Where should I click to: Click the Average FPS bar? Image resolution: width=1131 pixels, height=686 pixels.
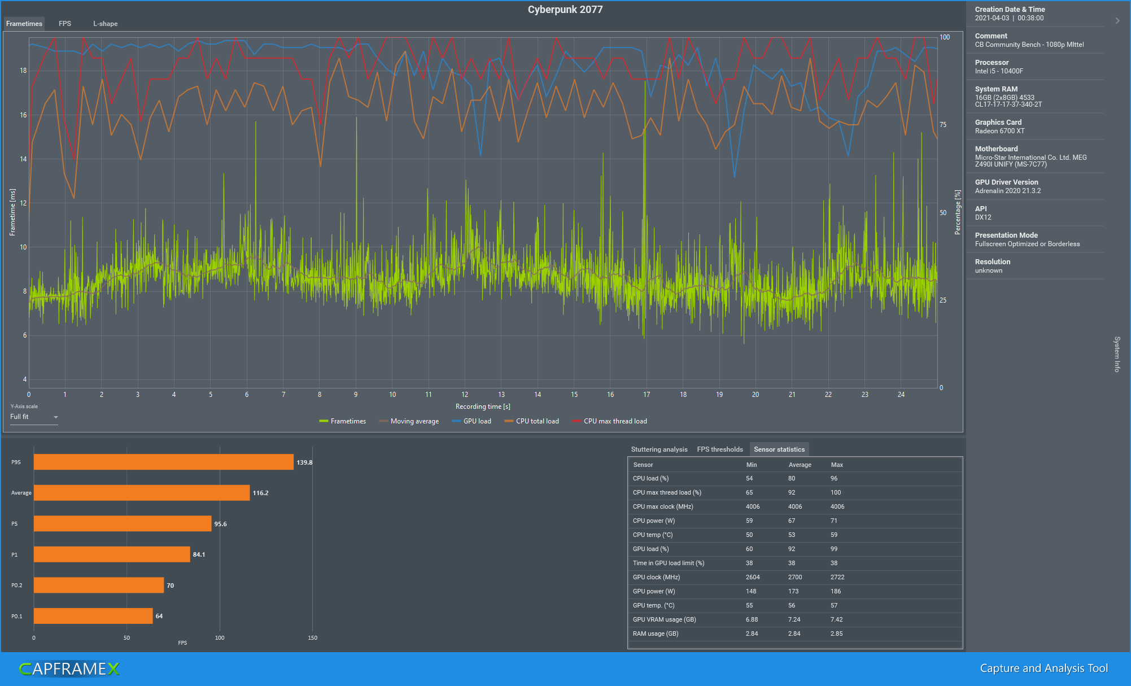tap(141, 493)
